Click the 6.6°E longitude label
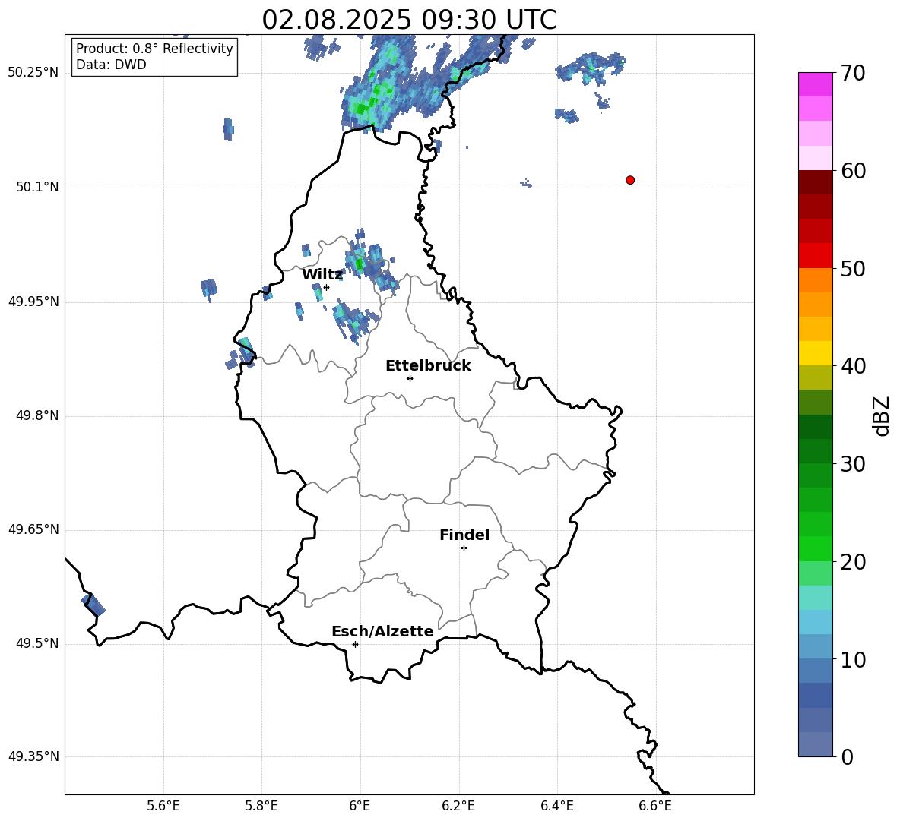The image size is (900, 821). pos(655,806)
